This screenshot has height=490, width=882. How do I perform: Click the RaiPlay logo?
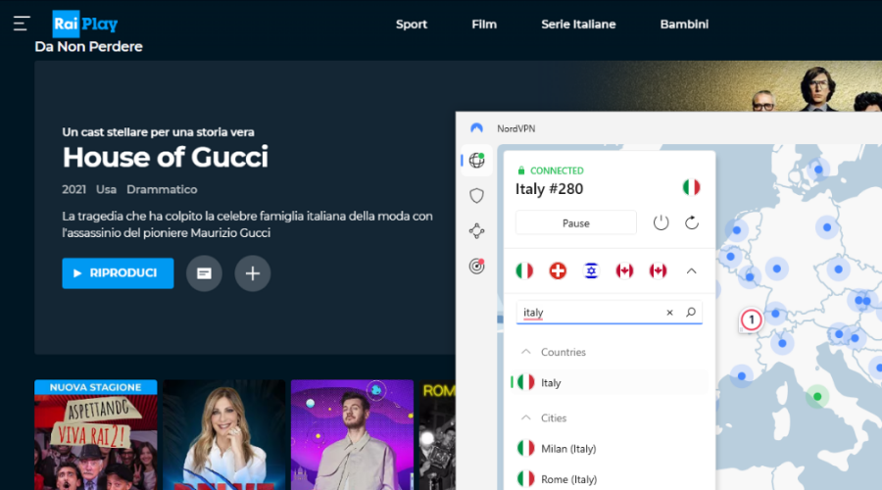(85, 24)
